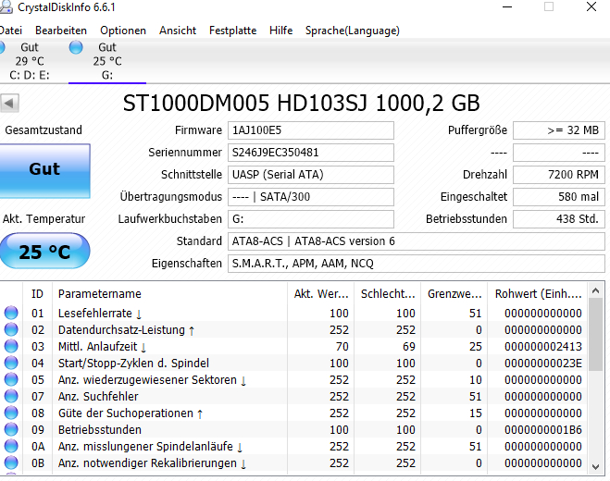The width and height of the screenshot is (610, 481).
Task: Open the Sprache(Language) menu
Action: tap(353, 31)
